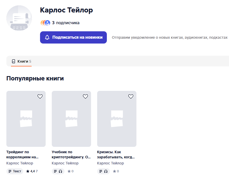This screenshot has width=229, height=183.
Task: Open the first book's cover thumbnail
Action: point(26,119)
